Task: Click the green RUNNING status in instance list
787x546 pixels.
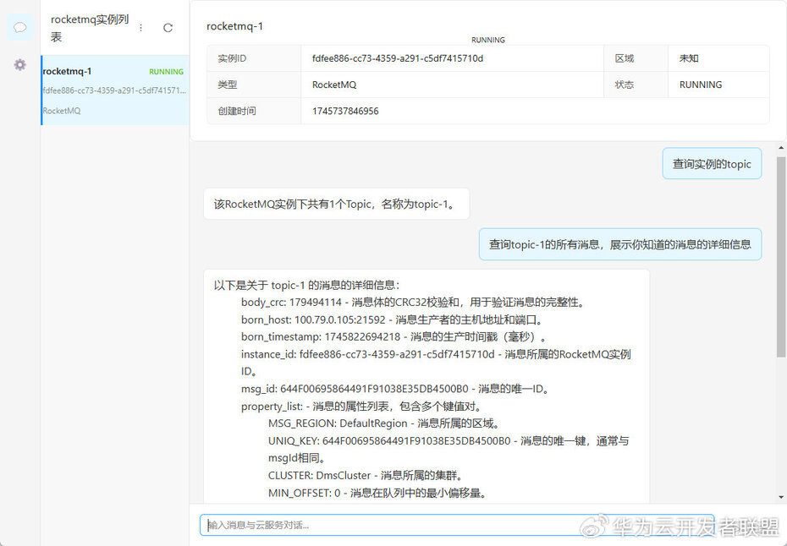Action: tap(166, 72)
